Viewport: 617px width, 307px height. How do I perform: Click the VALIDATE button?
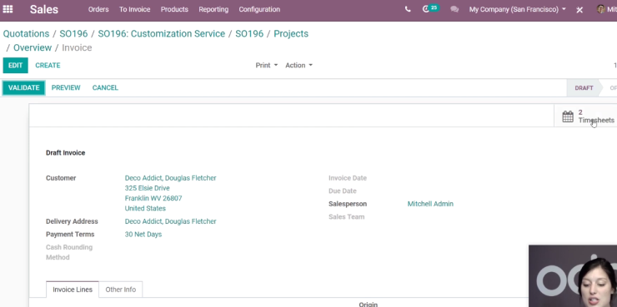coord(23,87)
